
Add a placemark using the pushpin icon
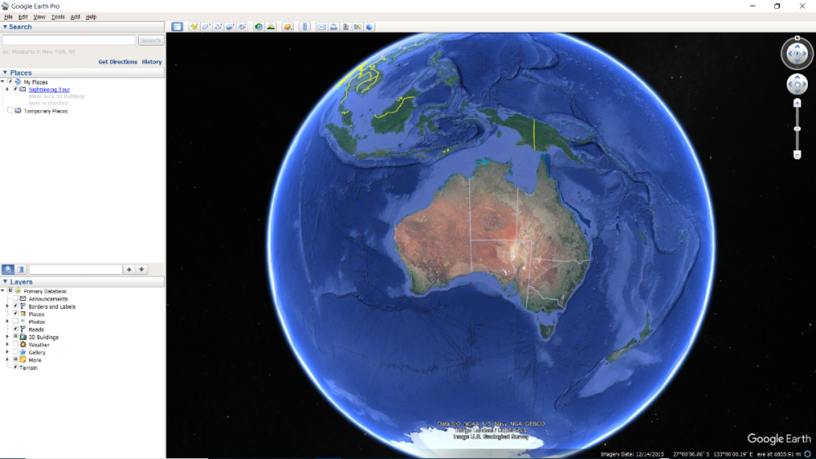193,27
